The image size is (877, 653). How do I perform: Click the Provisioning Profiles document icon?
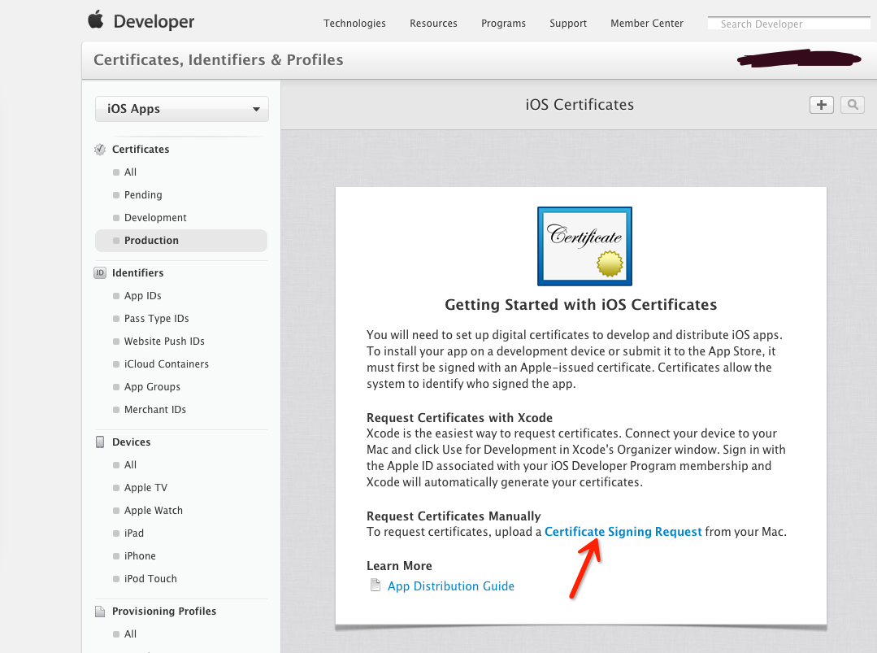pos(100,611)
